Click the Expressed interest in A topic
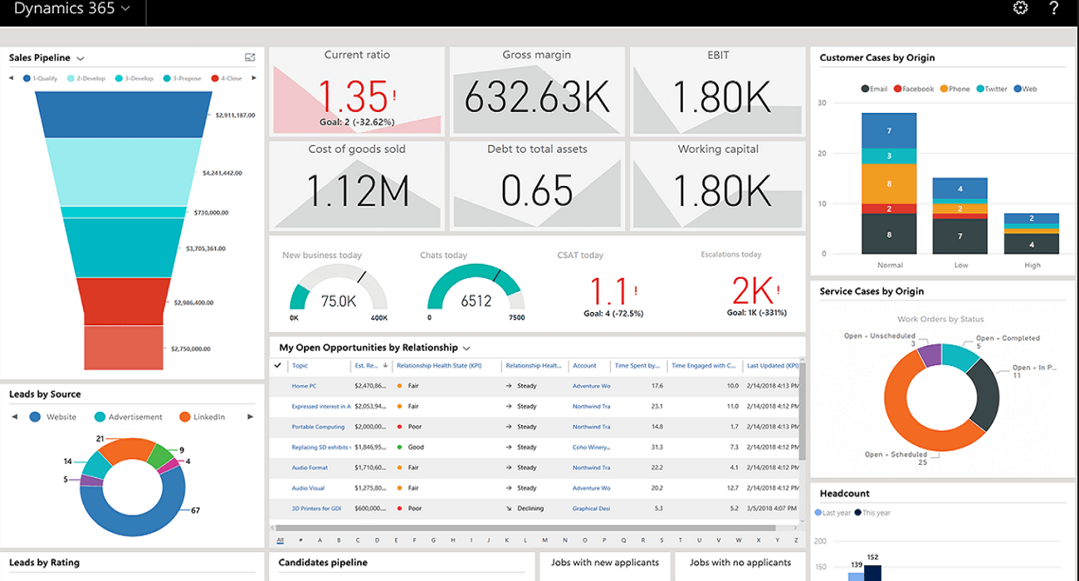Viewport: 1079px width, 581px height. pyautogui.click(x=320, y=406)
